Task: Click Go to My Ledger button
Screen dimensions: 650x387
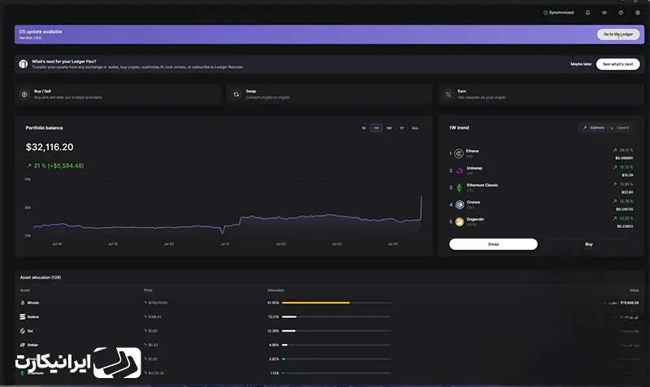Action: 618,34
